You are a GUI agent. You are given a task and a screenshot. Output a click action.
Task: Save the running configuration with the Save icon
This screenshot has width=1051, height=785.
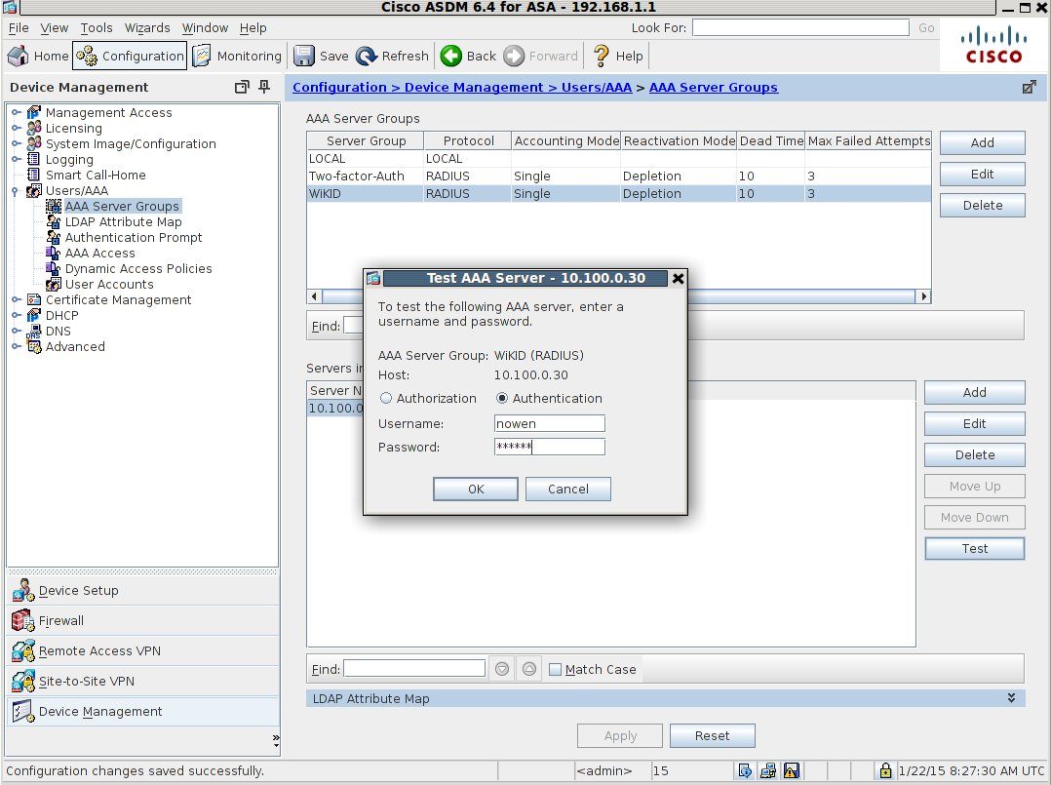306,56
